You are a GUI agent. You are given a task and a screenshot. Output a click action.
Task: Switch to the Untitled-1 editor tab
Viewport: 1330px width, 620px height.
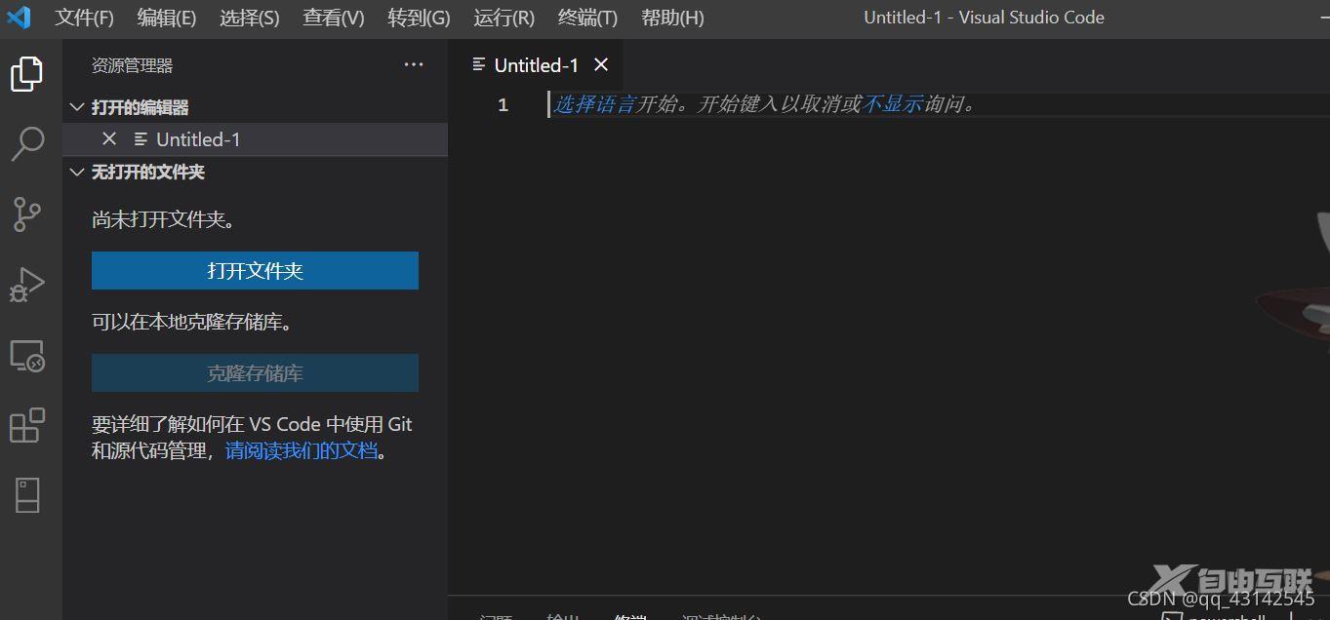(536, 65)
